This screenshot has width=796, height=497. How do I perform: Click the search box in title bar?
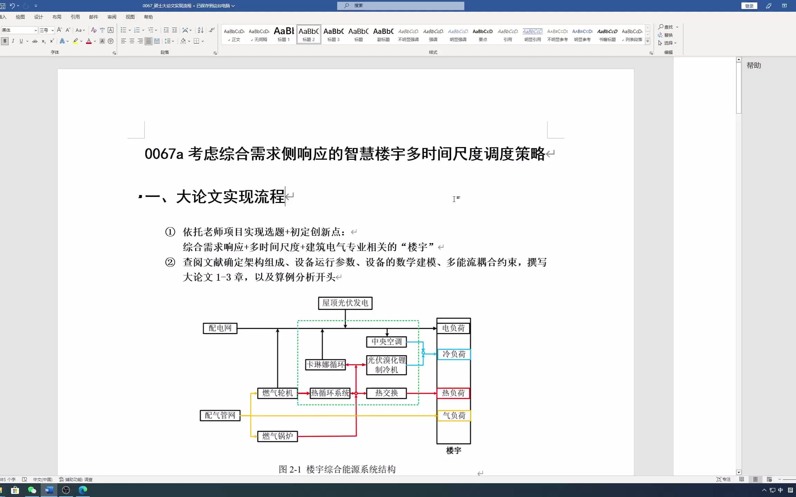(400, 6)
